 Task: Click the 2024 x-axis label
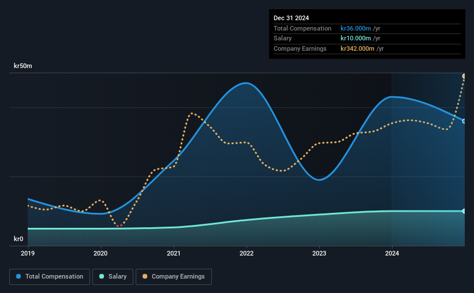(392, 253)
